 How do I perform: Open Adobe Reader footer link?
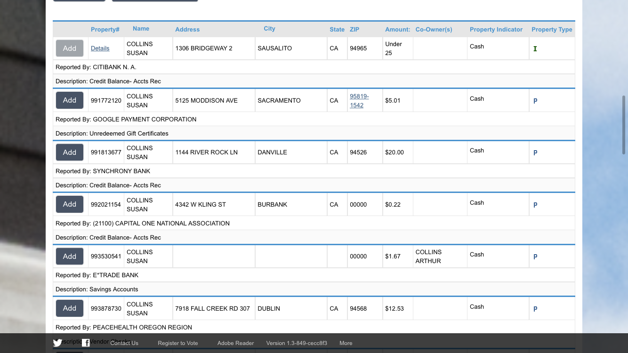(235, 343)
